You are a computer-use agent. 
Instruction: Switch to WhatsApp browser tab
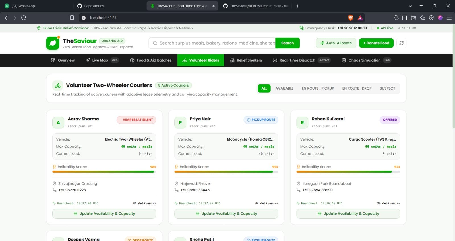(37, 6)
